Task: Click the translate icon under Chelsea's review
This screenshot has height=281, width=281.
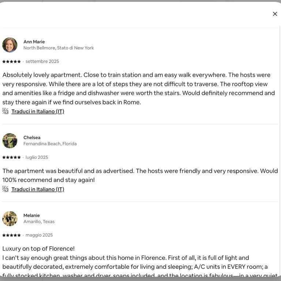Action: [x=5, y=189]
